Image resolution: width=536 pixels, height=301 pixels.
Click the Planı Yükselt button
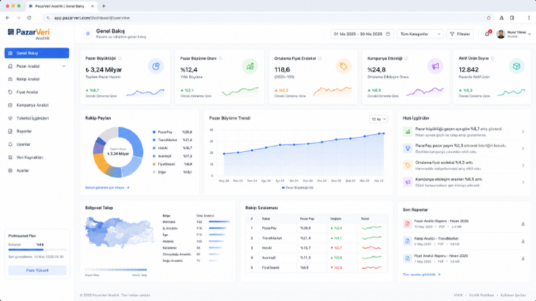37,270
